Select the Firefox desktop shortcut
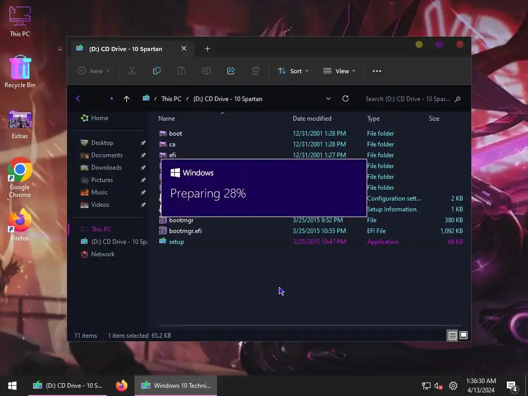528x396 pixels. pos(20,225)
